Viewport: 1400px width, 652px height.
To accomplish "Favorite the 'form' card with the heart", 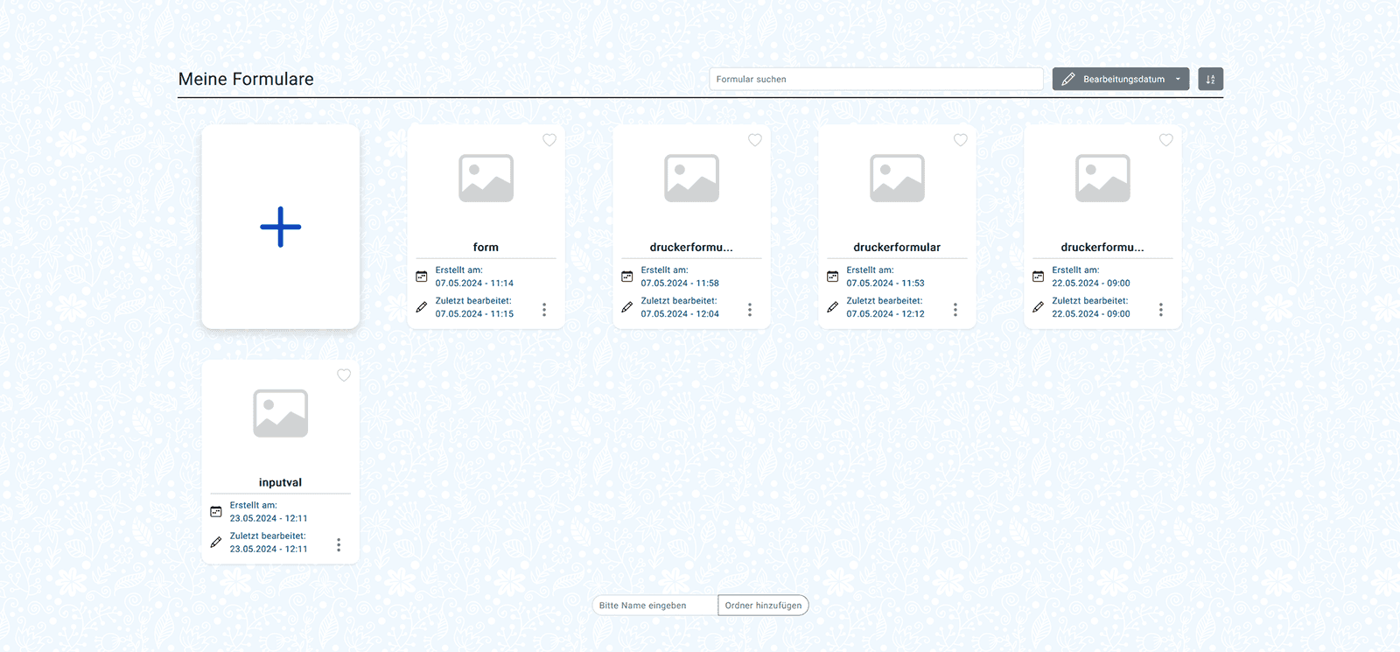I will pyautogui.click(x=549, y=140).
